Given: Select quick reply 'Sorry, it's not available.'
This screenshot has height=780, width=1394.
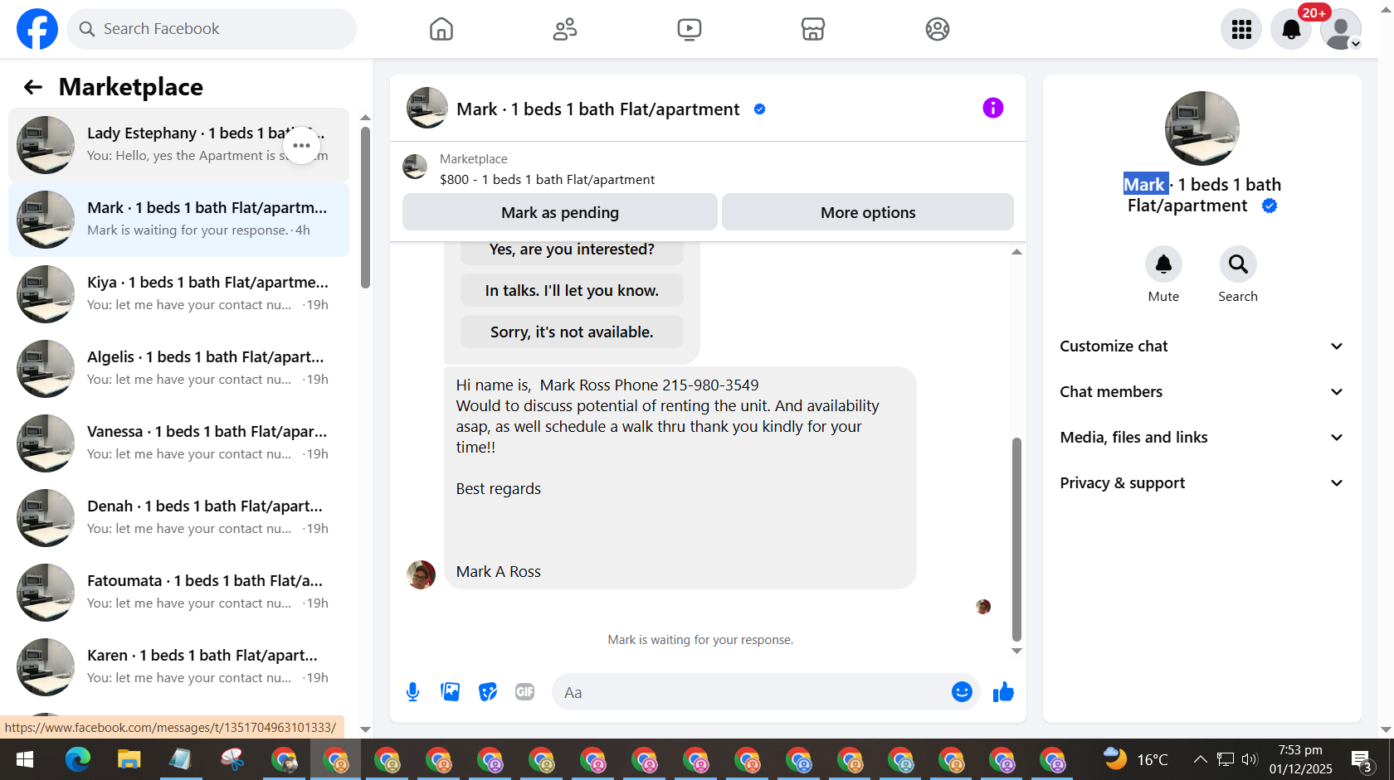Looking at the screenshot, I should pos(572,332).
